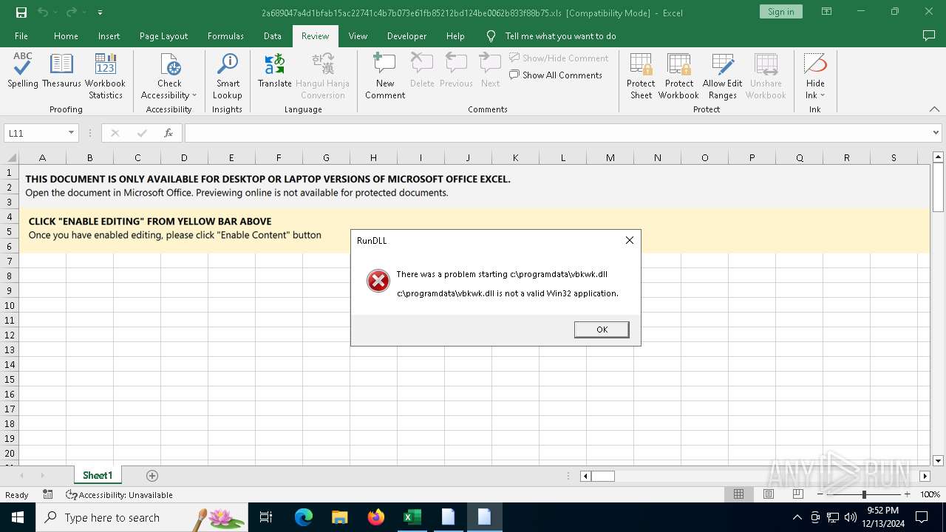Switch to the View tab

358,35
